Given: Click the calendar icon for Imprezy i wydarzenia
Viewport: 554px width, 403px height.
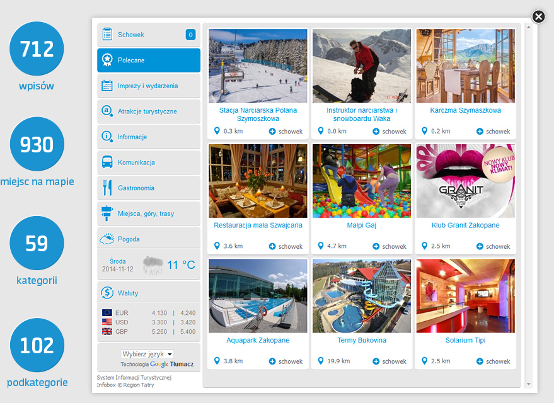Looking at the screenshot, I should (x=107, y=86).
